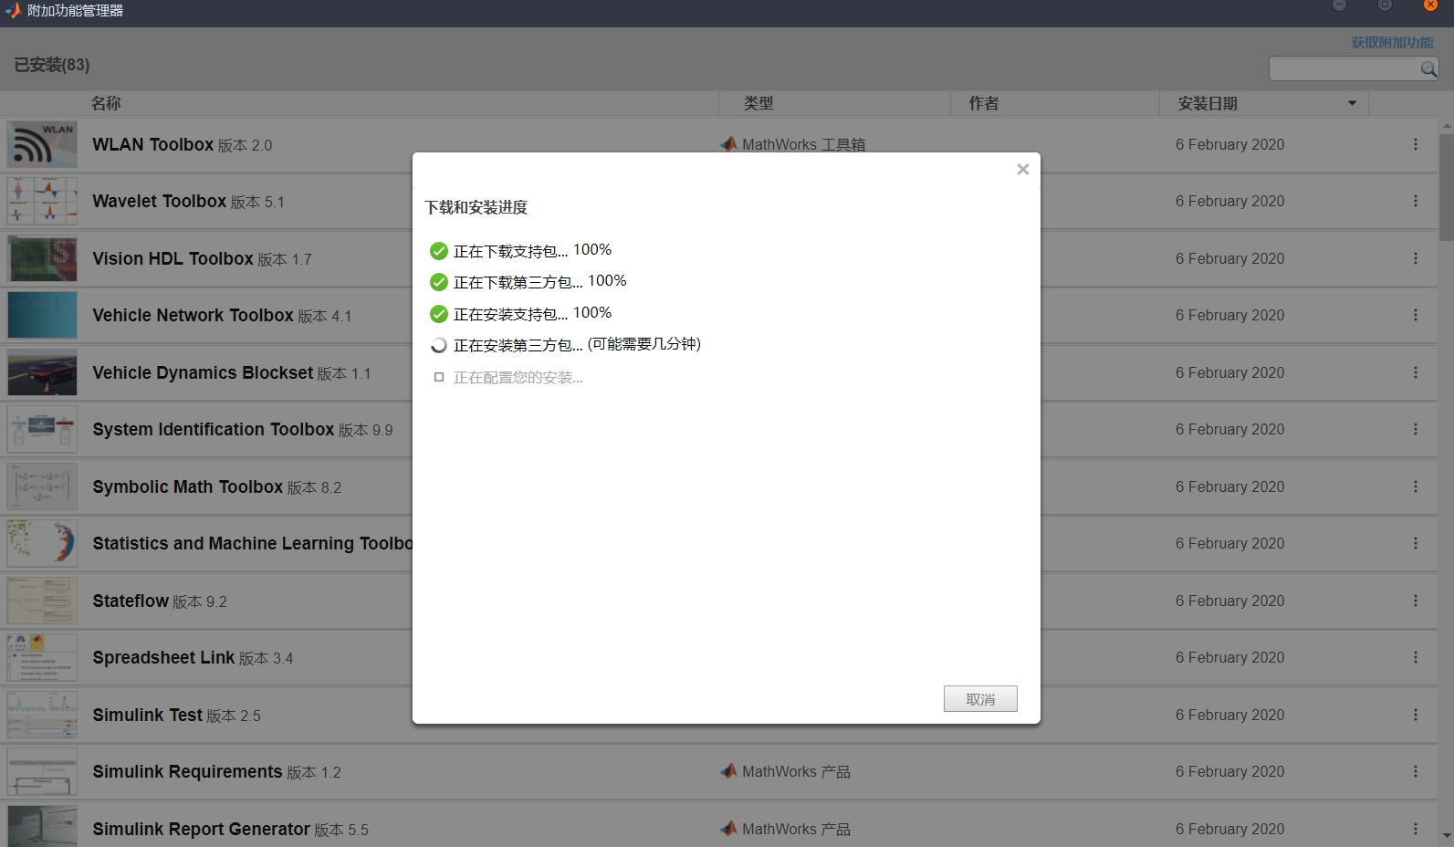Click the Vehicle Dynamics Blockset thumbnail
Viewport: 1454px width, 847px height.
point(42,373)
